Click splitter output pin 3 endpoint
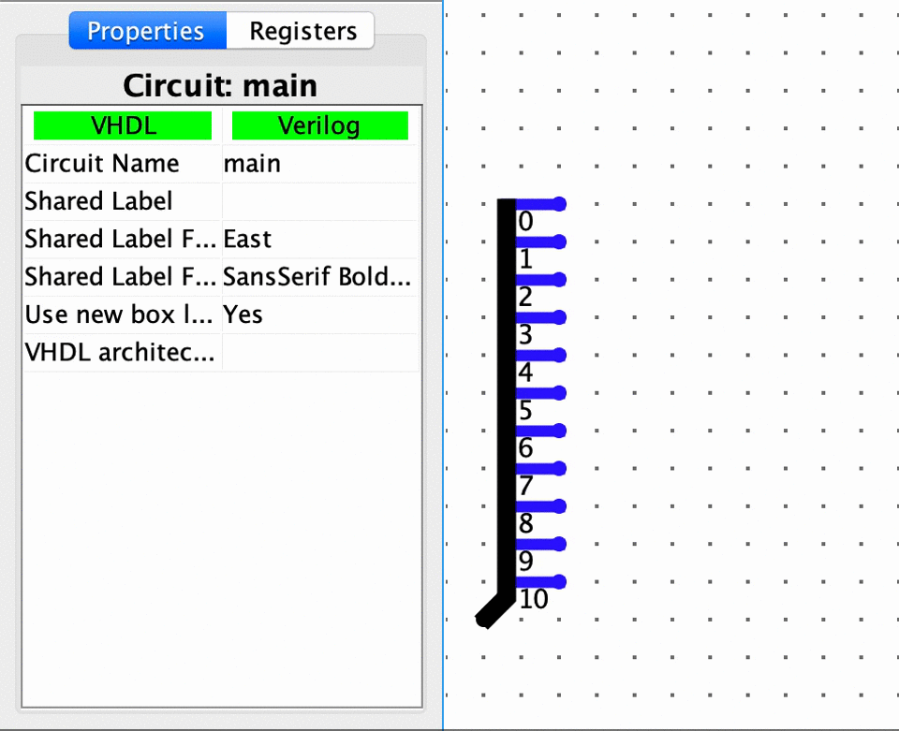This screenshot has height=731, width=899. tap(560, 317)
